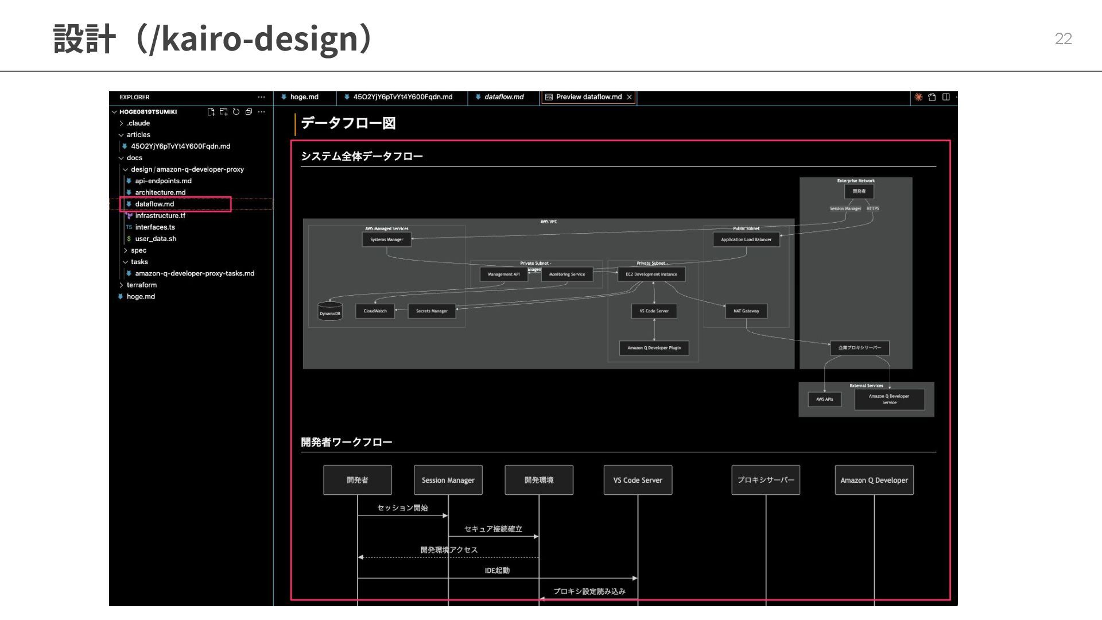Viewport: 1102px width, 620px height.
Task: Click the CloudWatch diagram node
Action: coord(375,311)
